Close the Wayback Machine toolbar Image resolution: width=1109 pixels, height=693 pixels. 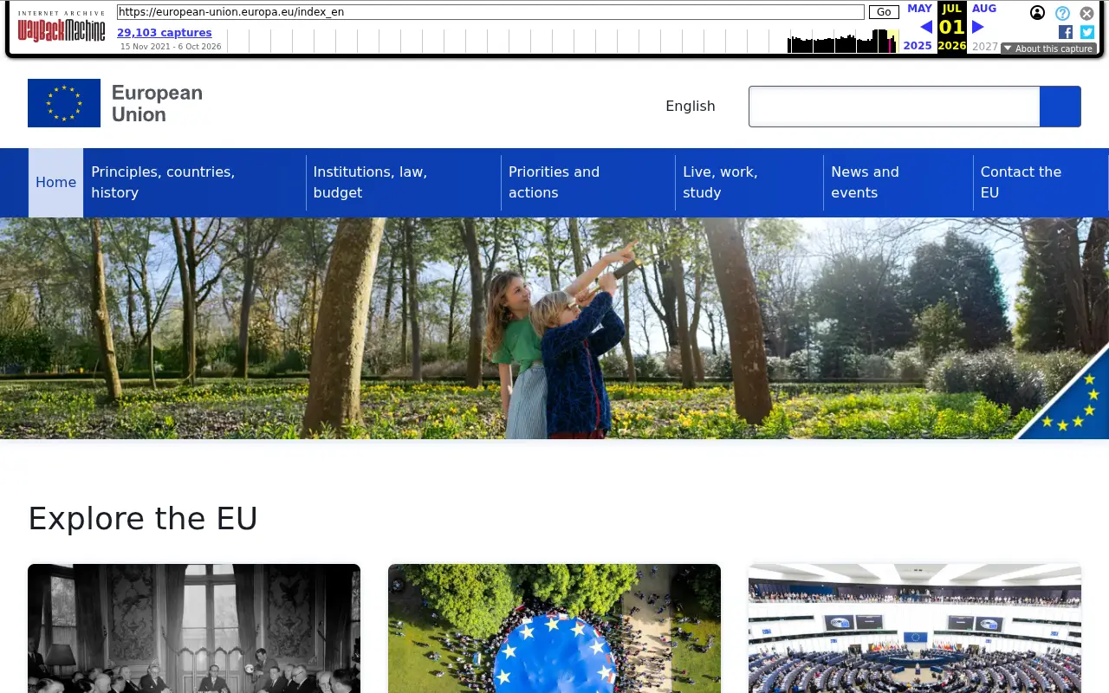click(1086, 13)
